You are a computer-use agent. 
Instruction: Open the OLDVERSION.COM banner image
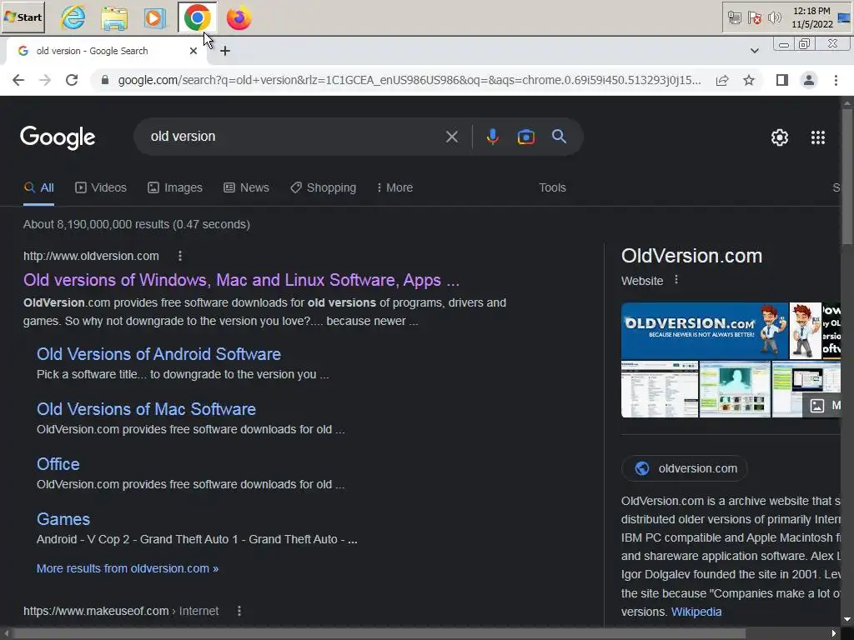[x=705, y=331]
